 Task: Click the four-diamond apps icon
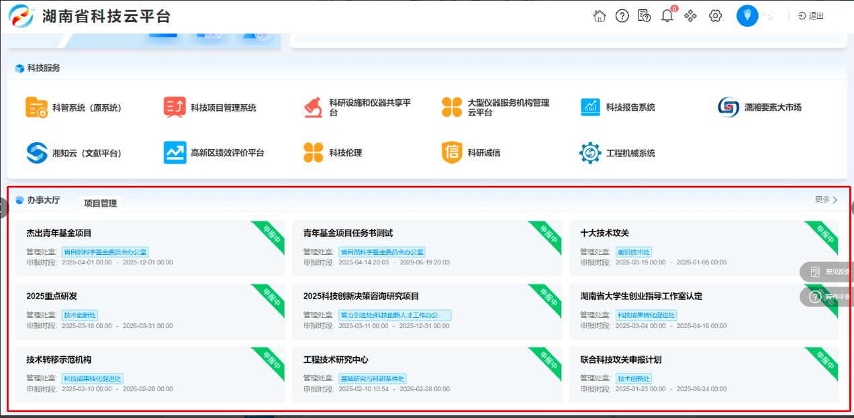pyautogui.click(x=690, y=16)
